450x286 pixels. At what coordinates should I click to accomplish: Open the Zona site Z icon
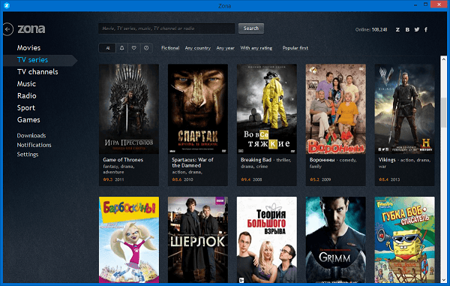point(397,29)
